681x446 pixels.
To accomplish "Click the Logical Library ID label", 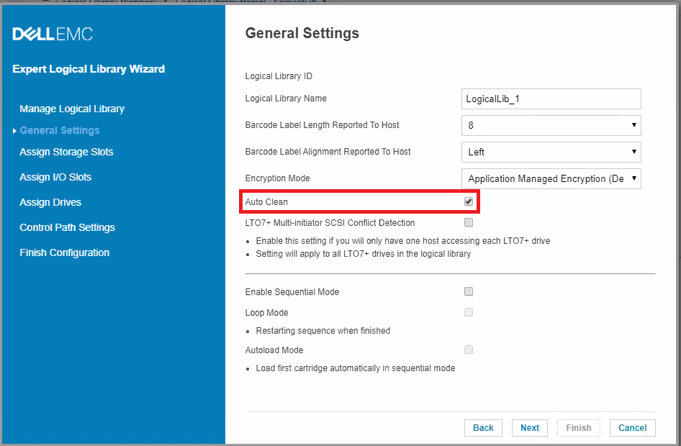I will [x=279, y=76].
